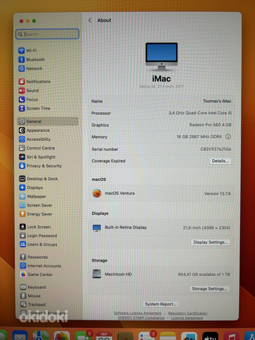This screenshot has height=340, width=255.
Task: Open Lock Screen icon
Action: point(22,226)
